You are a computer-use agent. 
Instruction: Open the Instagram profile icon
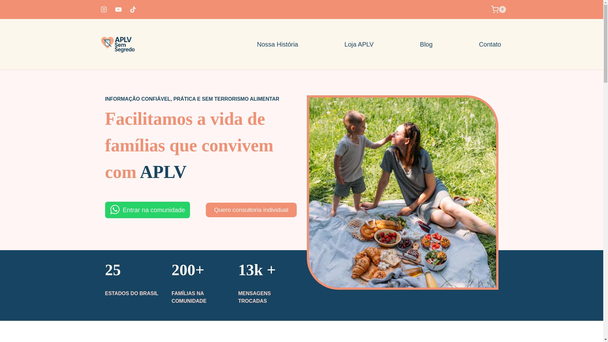pos(104,9)
